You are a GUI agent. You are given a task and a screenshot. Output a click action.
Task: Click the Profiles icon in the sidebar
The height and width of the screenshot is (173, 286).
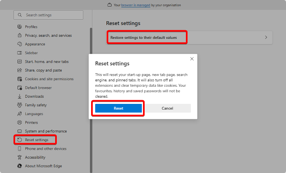pos(20,27)
